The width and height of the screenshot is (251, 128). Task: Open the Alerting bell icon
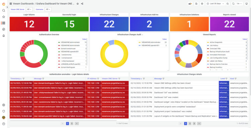(4, 36)
